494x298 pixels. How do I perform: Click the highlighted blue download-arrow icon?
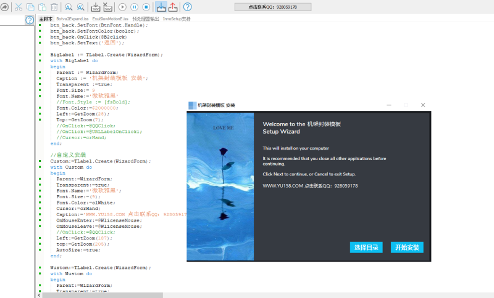[x=161, y=7]
